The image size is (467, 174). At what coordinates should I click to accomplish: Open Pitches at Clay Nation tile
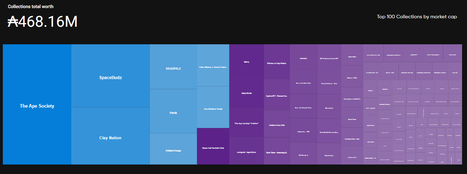[x=277, y=62]
